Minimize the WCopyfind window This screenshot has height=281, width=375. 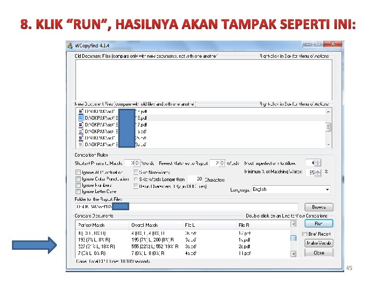[308, 44]
